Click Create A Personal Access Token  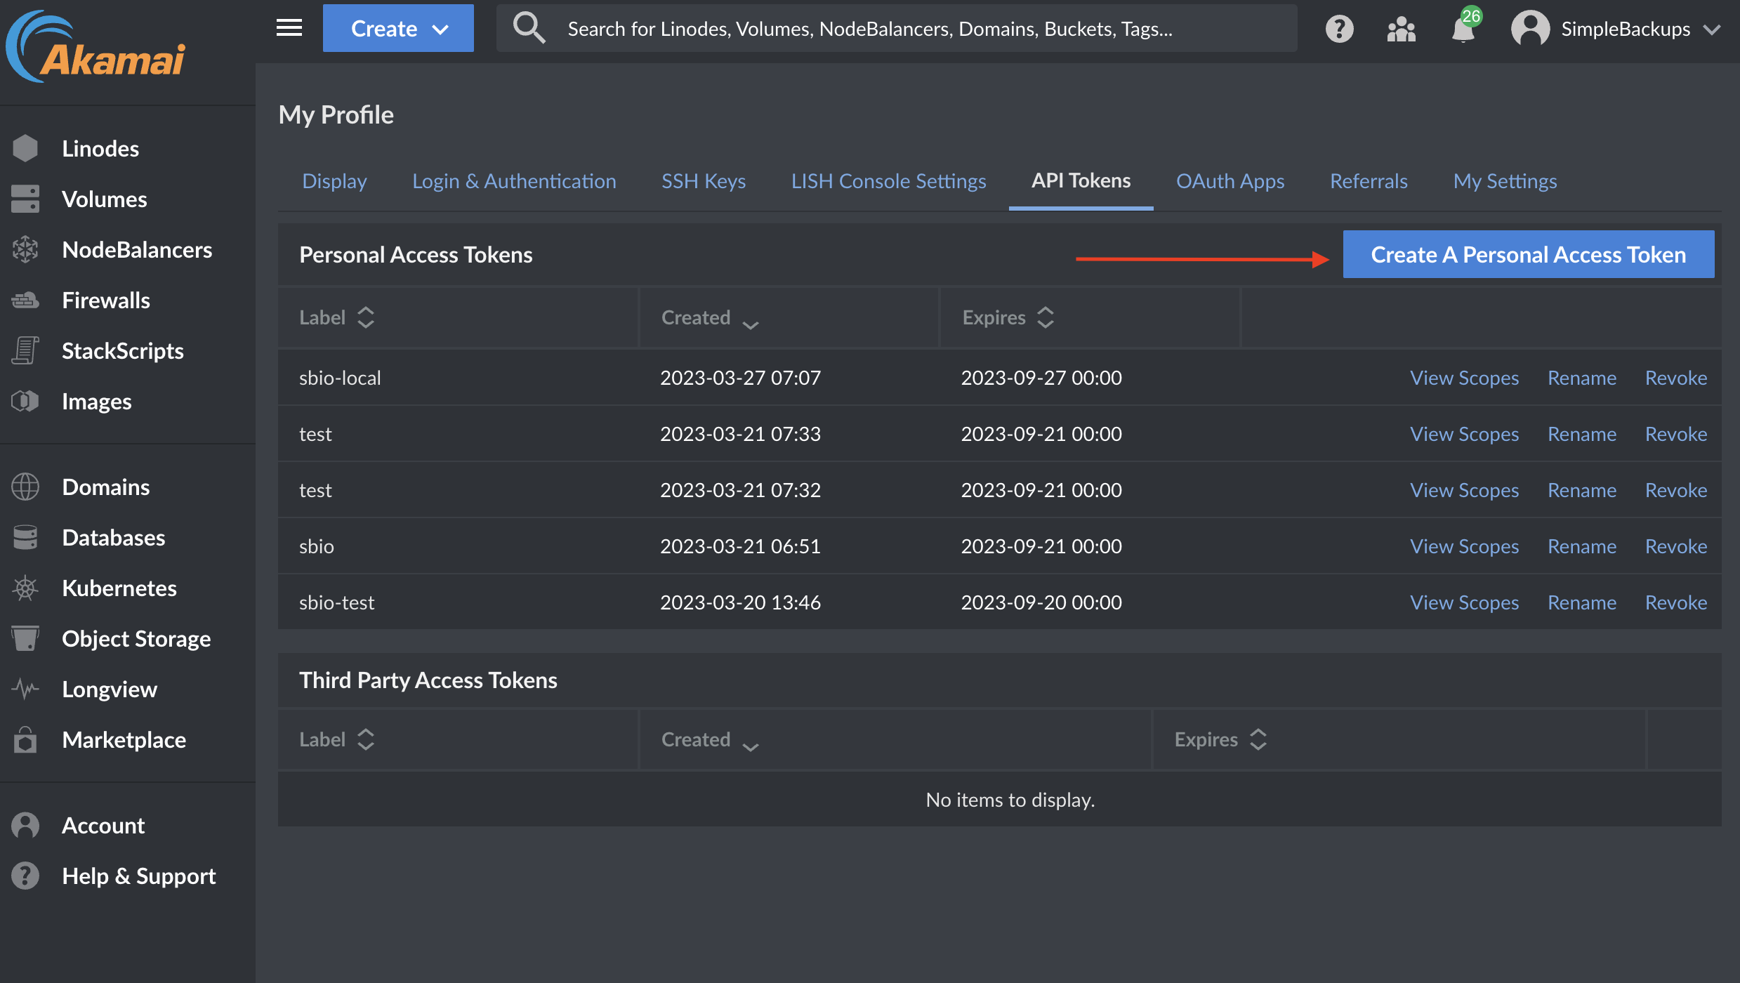point(1528,255)
